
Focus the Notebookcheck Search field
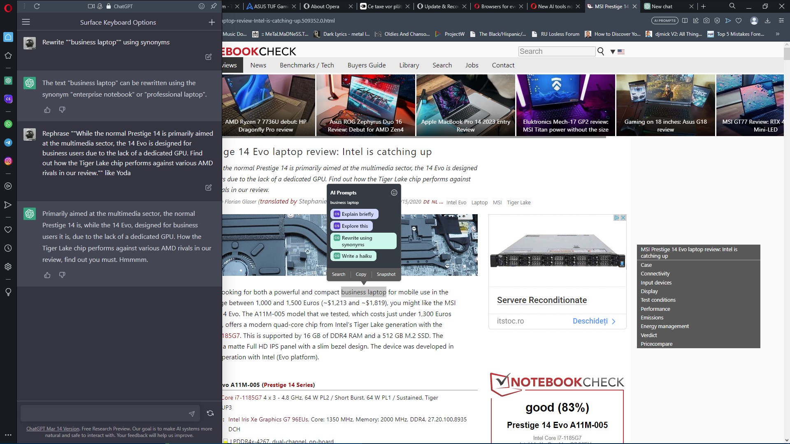point(557,51)
